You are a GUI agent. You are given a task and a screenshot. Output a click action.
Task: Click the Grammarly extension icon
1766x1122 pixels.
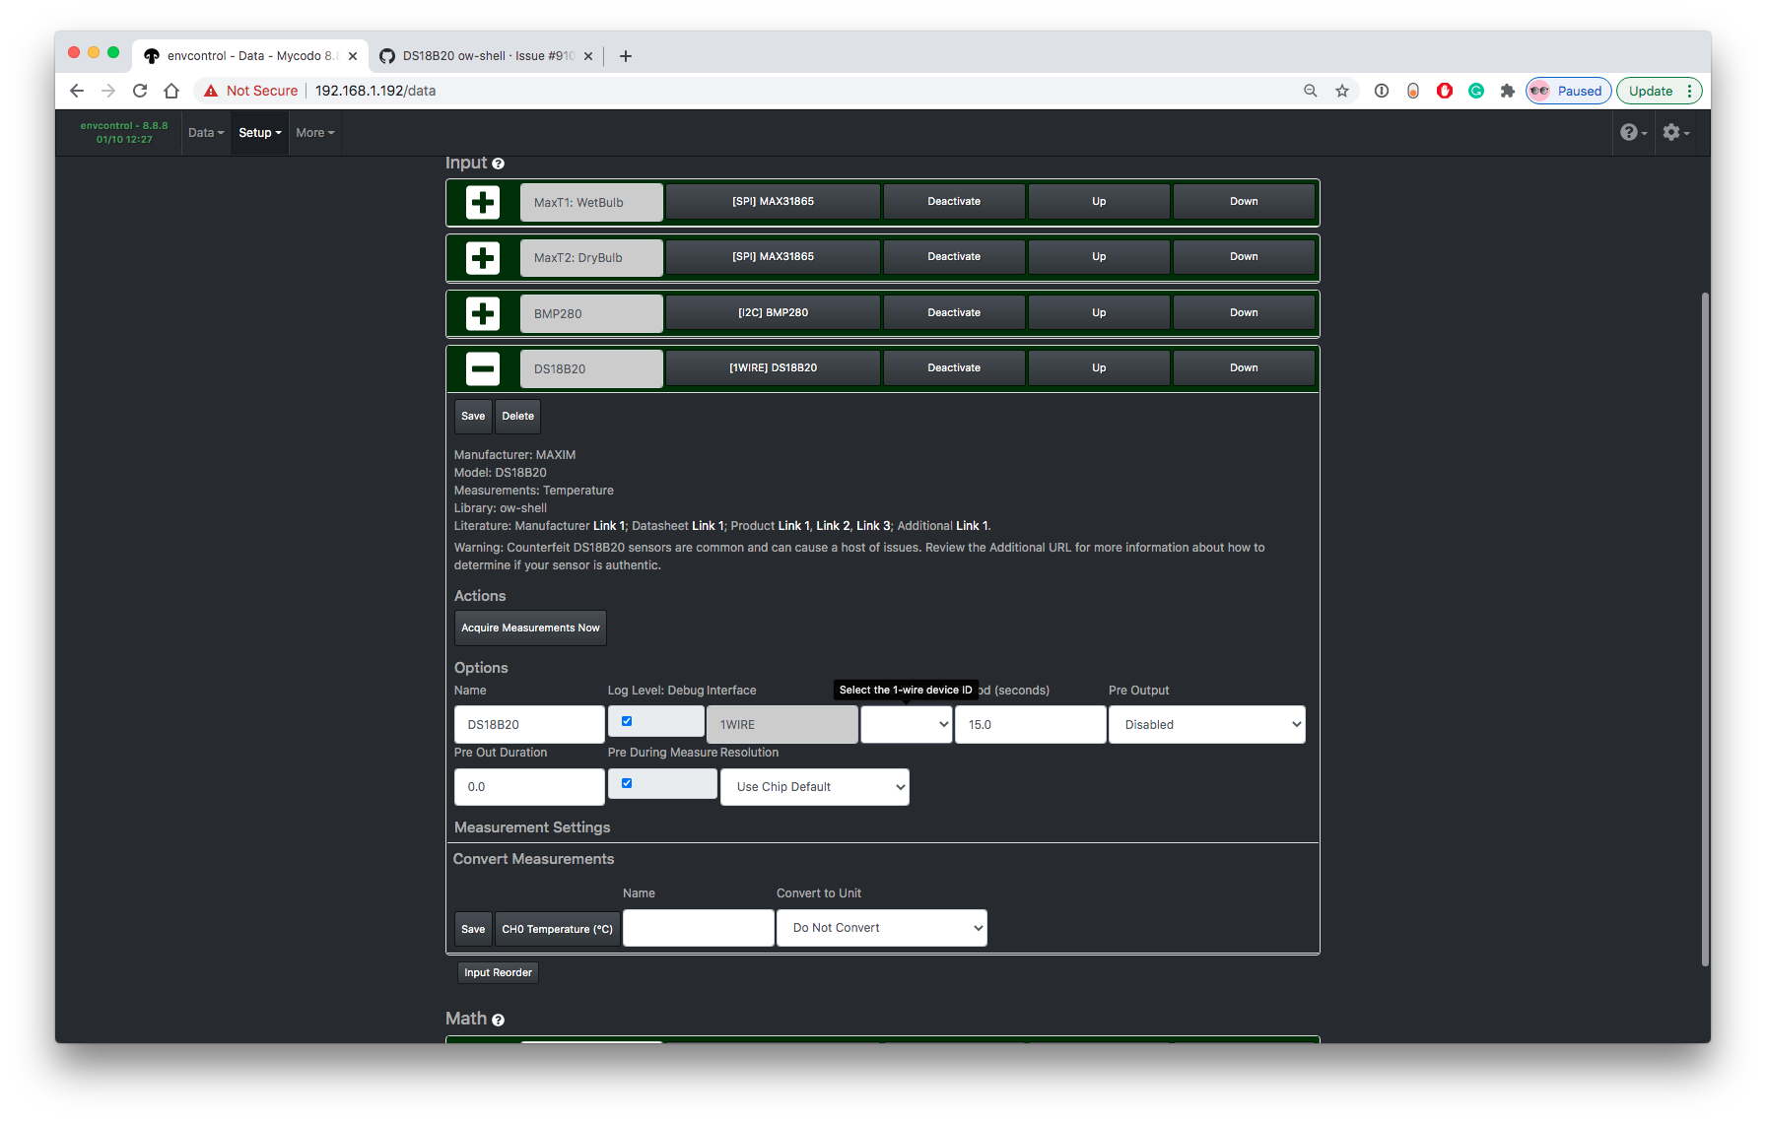1475,90
